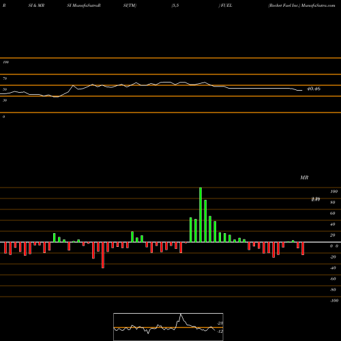Click the ') FUEL' ticker text
This screenshot has width=341, height=341.
pyautogui.click(x=226, y=5)
